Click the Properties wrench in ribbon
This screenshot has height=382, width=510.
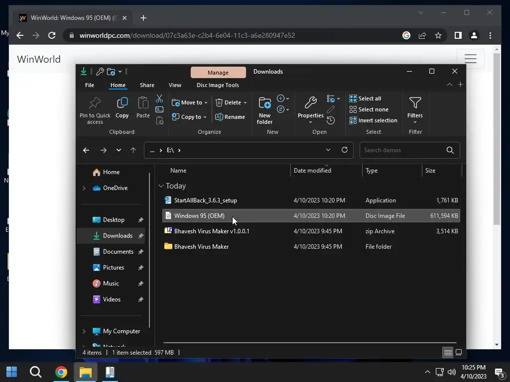coord(310,102)
